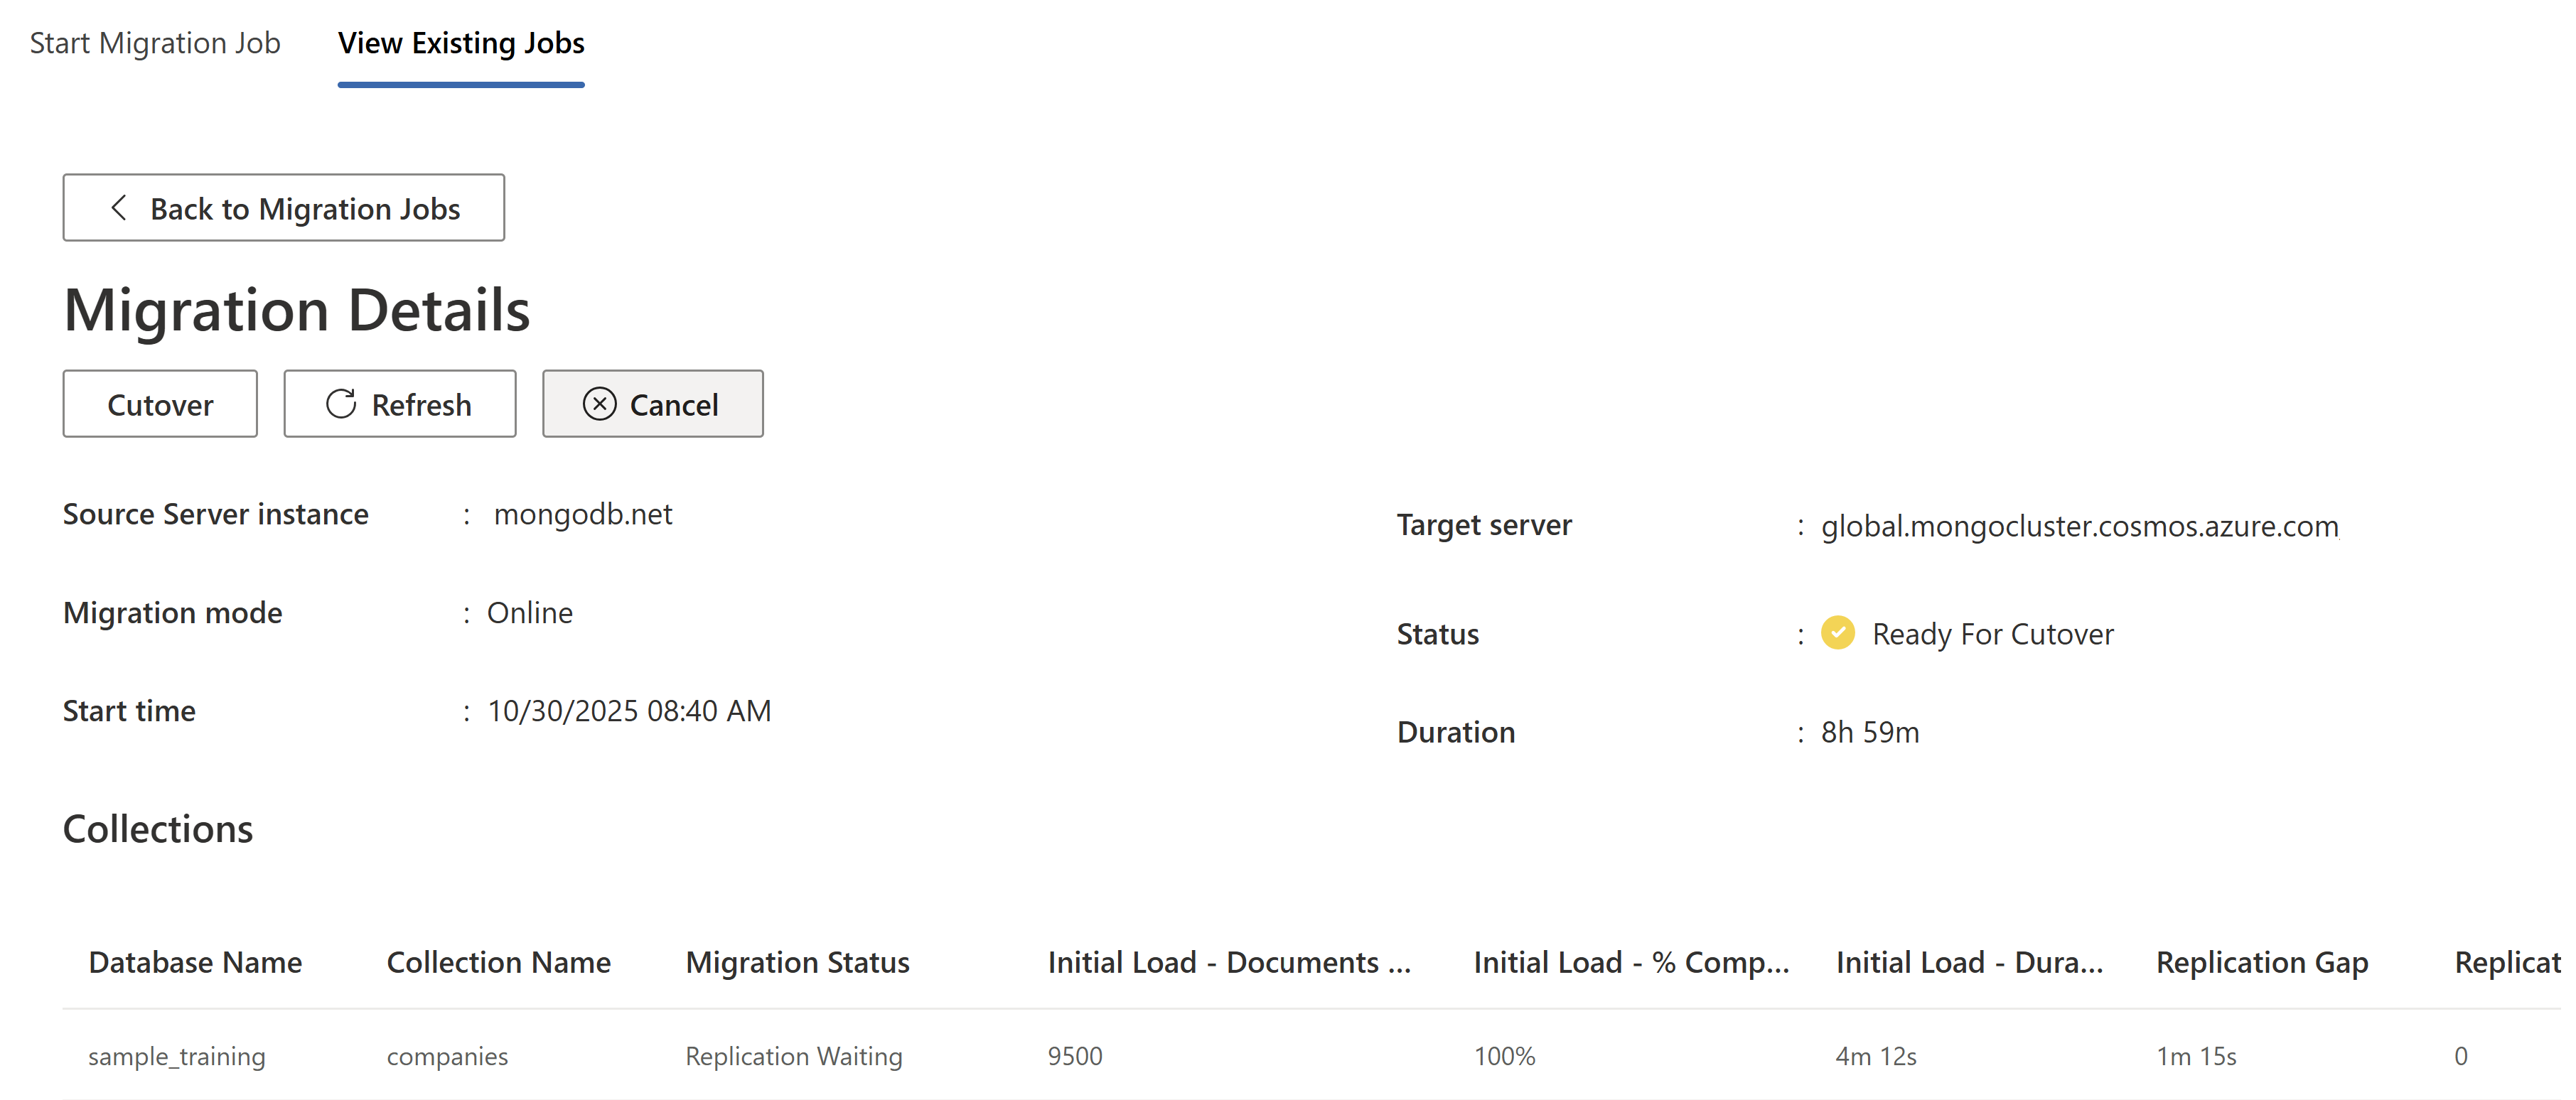
Task: Click the Refresh button label
Action: pos(421,405)
